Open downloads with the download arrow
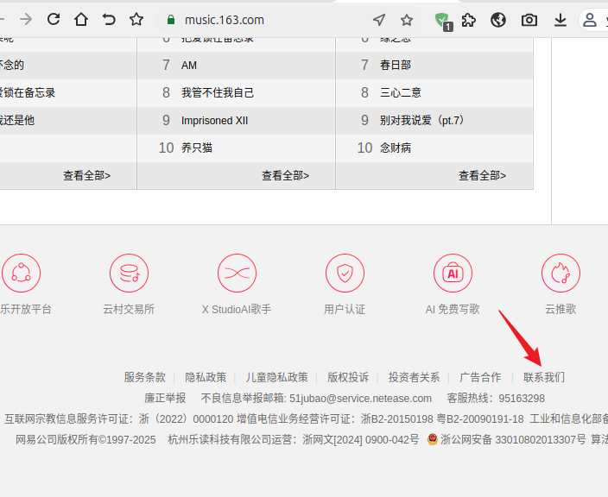This screenshot has height=497, width=608. [560, 20]
